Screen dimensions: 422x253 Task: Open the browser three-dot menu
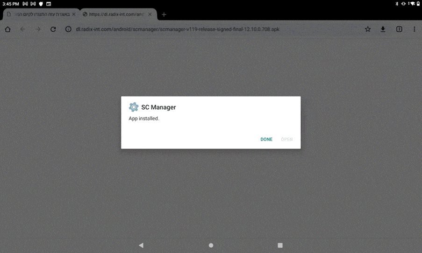(x=414, y=29)
